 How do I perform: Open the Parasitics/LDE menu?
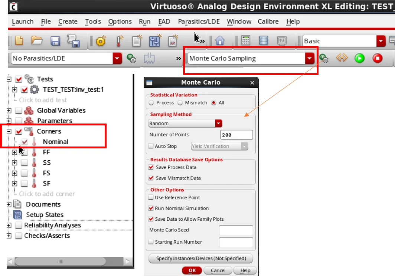(x=199, y=22)
